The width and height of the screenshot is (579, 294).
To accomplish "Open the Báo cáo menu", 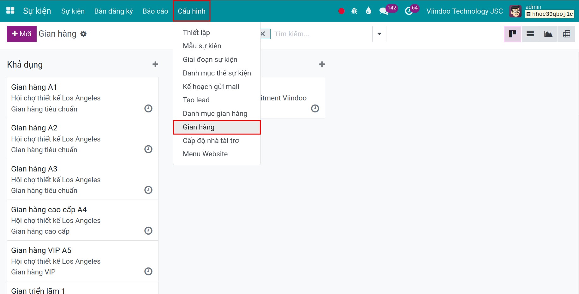I will click(x=155, y=11).
